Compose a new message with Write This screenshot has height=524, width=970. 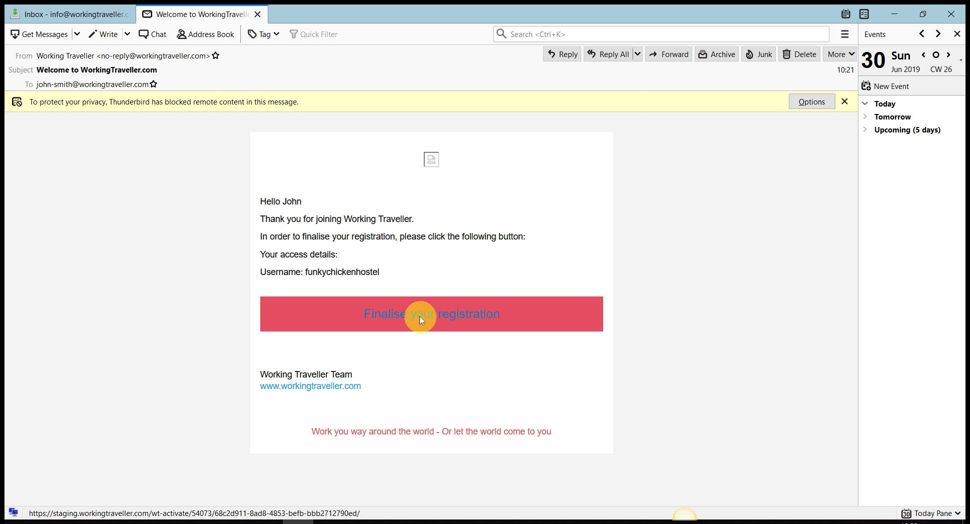point(103,34)
